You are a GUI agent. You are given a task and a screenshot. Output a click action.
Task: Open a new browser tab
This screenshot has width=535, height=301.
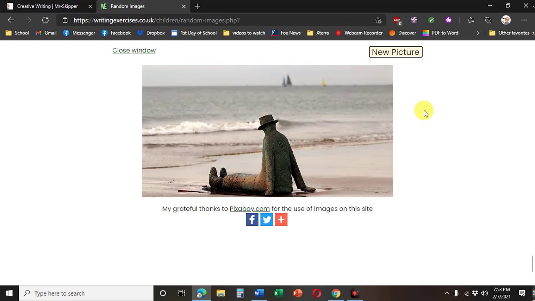click(197, 6)
